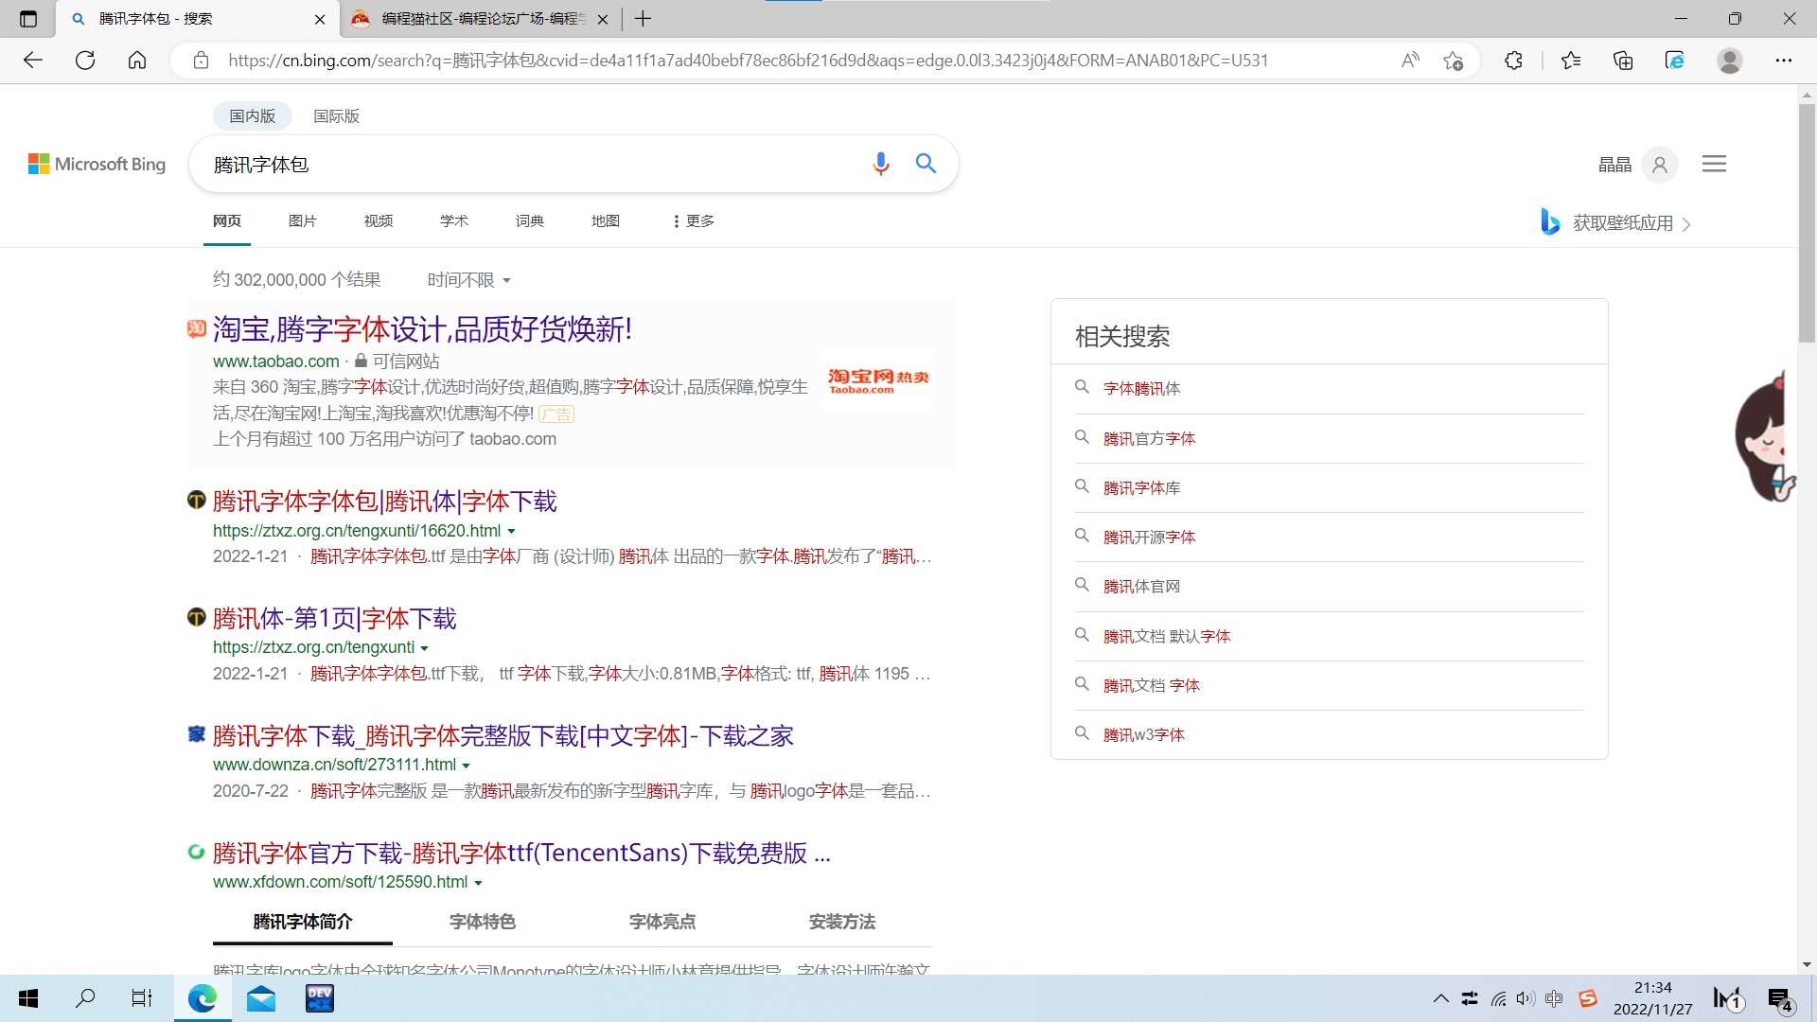1817x1022 pixels.
Task: Switch to the 国际版 search version
Action: tap(336, 115)
